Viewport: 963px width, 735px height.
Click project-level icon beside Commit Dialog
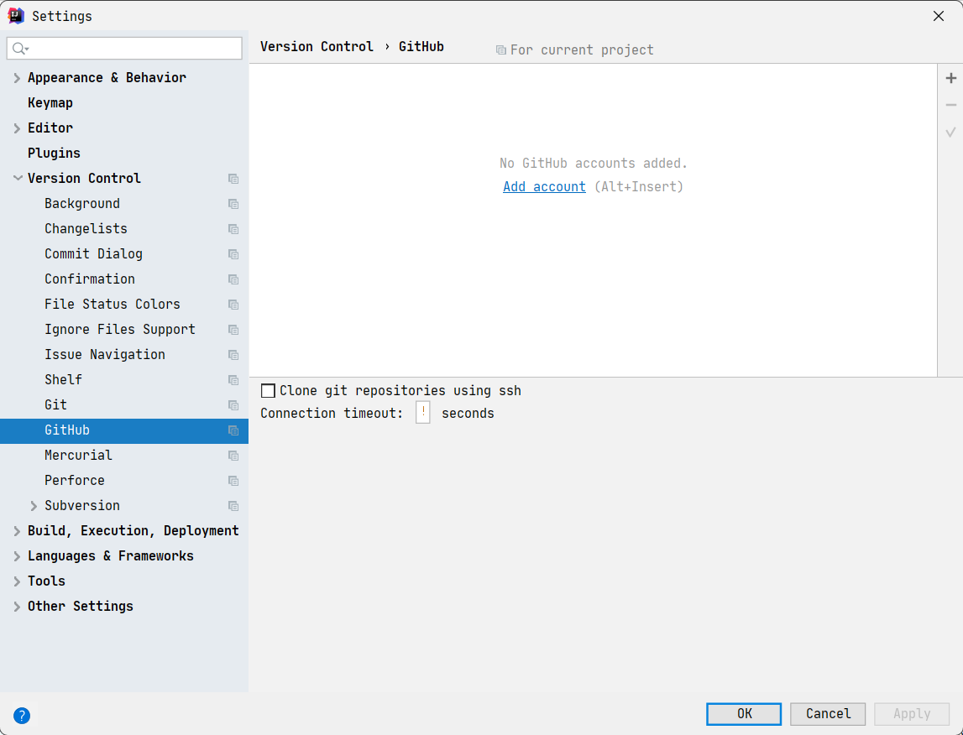tap(233, 254)
